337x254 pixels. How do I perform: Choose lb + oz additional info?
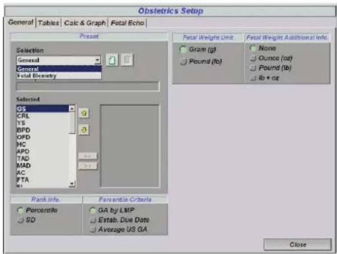(x=253, y=78)
